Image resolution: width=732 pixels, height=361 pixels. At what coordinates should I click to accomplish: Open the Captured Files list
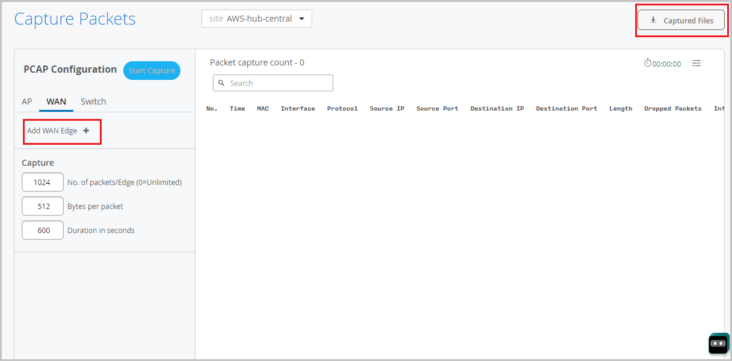click(x=681, y=20)
